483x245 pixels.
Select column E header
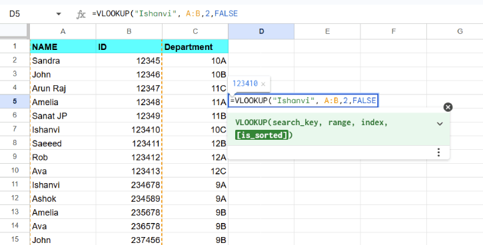click(327, 31)
